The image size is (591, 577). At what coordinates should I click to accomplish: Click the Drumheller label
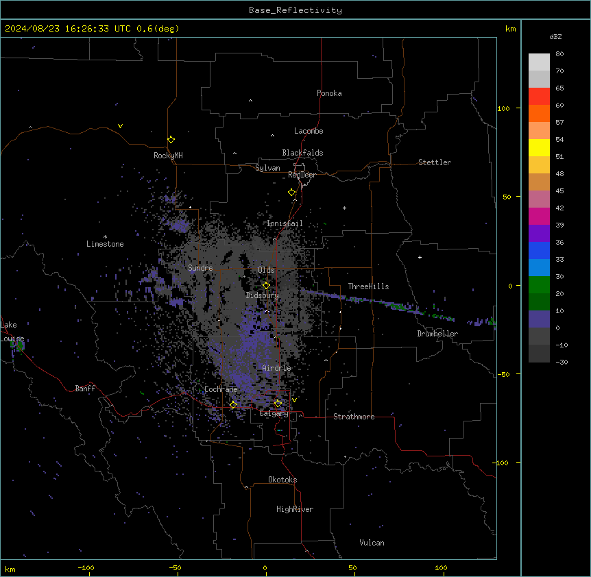(x=437, y=334)
